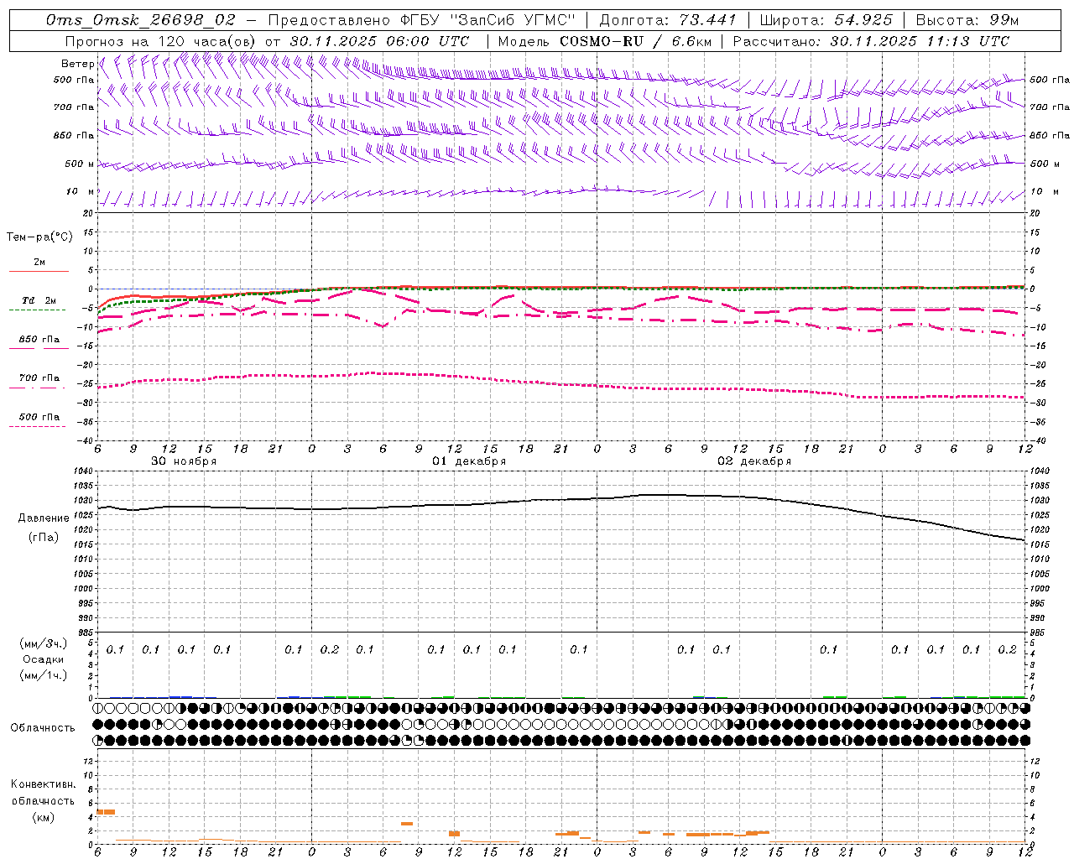The width and height of the screenshot is (1074, 859).
Task: Click the Осадки panel label
Action: pos(44,659)
